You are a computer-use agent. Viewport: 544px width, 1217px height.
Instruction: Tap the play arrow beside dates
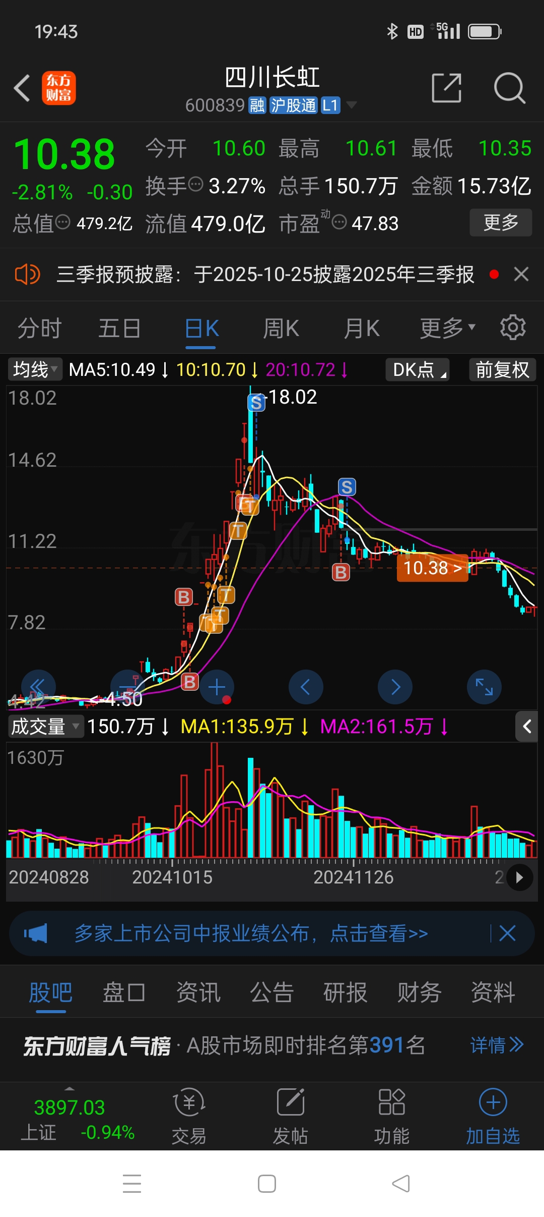pos(519,877)
